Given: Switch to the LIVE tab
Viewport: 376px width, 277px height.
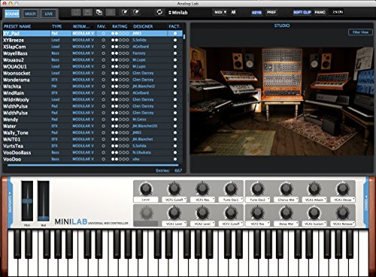Looking at the screenshot, I should pos(49,14).
